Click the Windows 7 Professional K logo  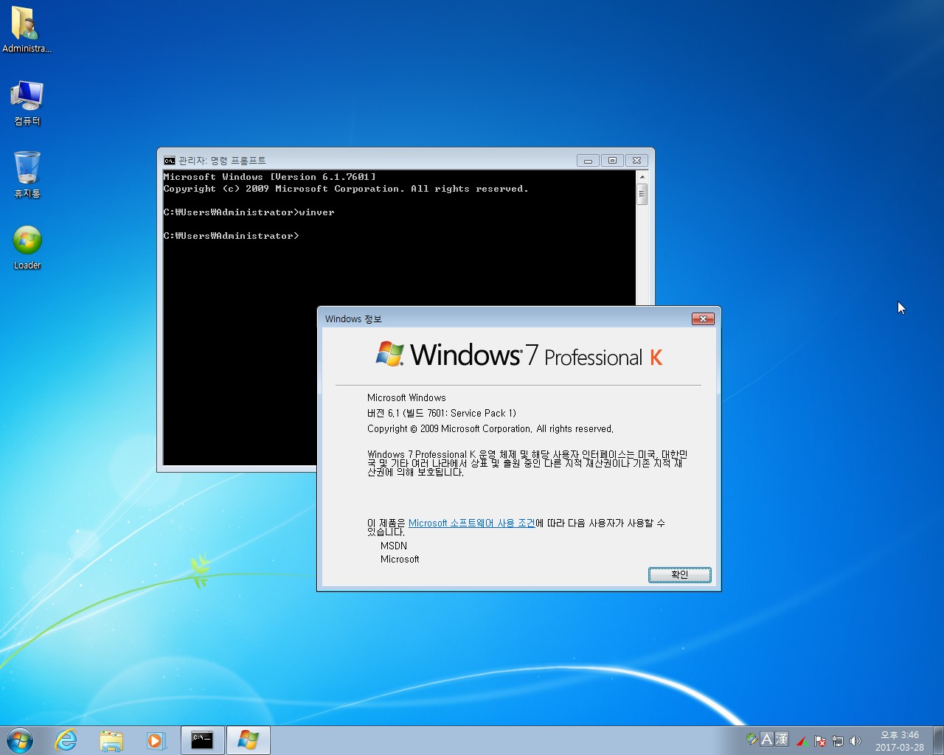(x=519, y=355)
